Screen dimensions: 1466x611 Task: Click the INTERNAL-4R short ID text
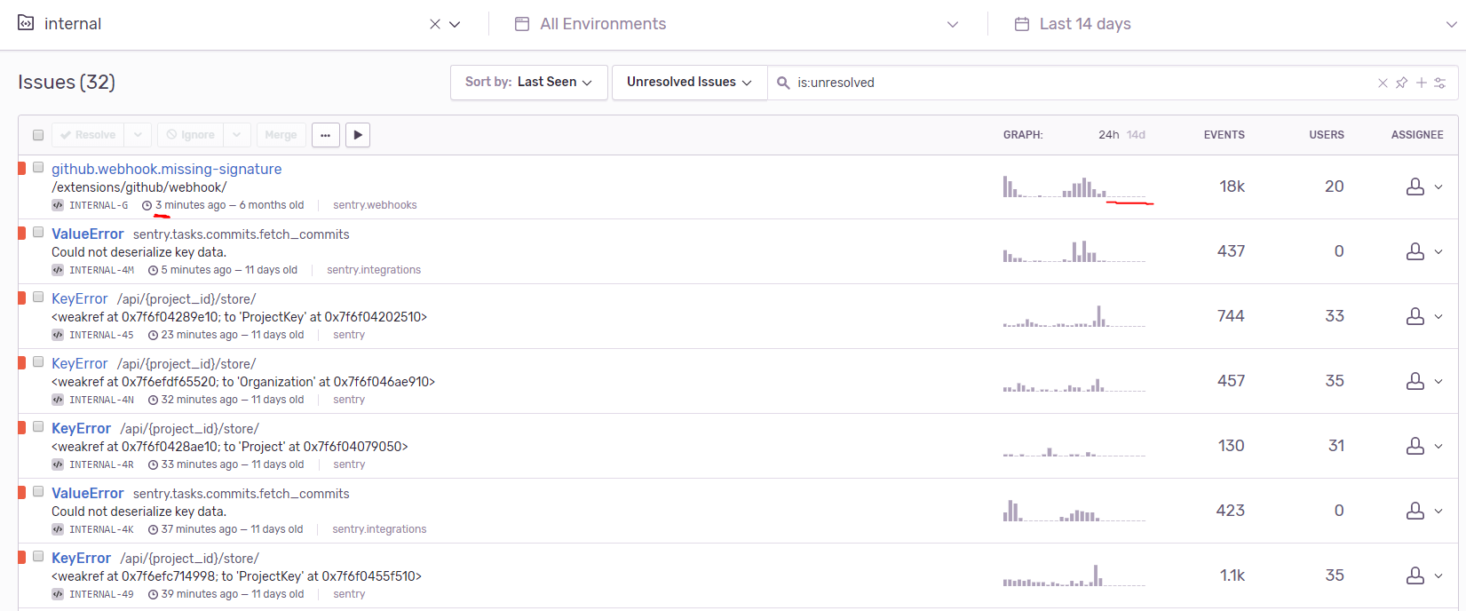[x=101, y=464]
